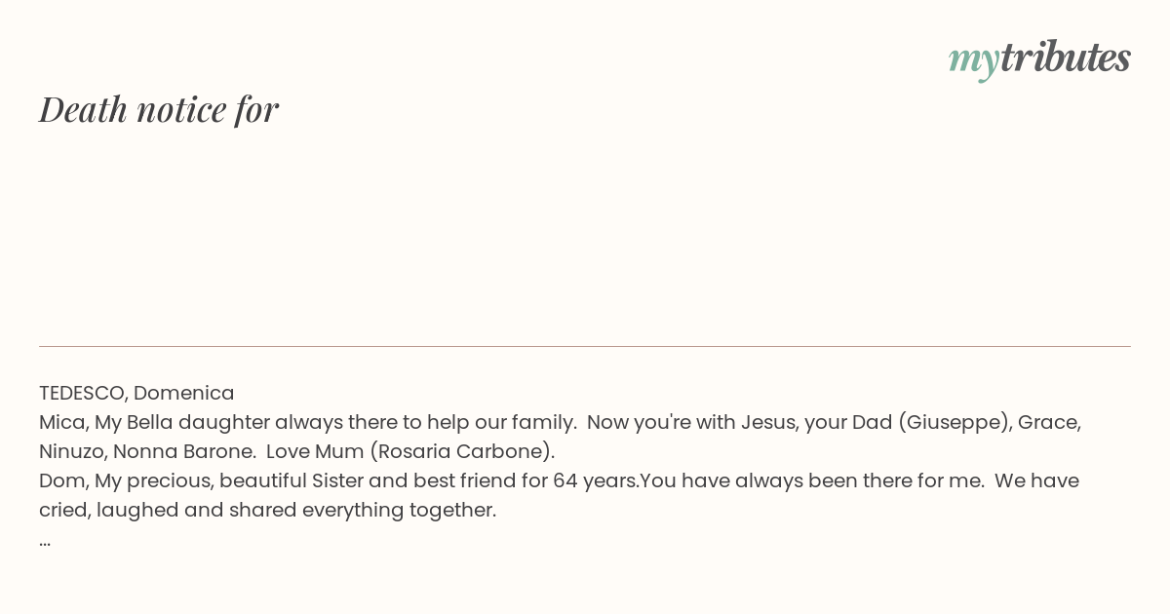Select the "Death notice for" heading

[x=159, y=109]
